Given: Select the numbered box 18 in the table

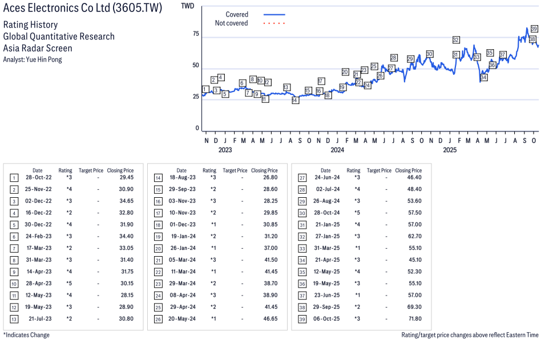Looking at the screenshot, I should coord(158,225).
